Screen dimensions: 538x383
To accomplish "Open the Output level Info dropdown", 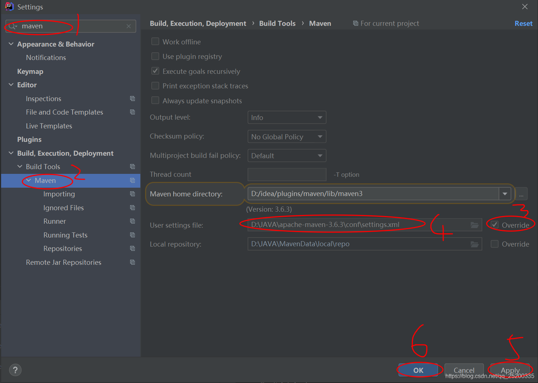I will [x=287, y=117].
